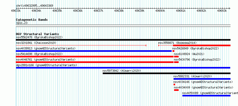Click the red esv3558871 variant bar

click(202, 45)
